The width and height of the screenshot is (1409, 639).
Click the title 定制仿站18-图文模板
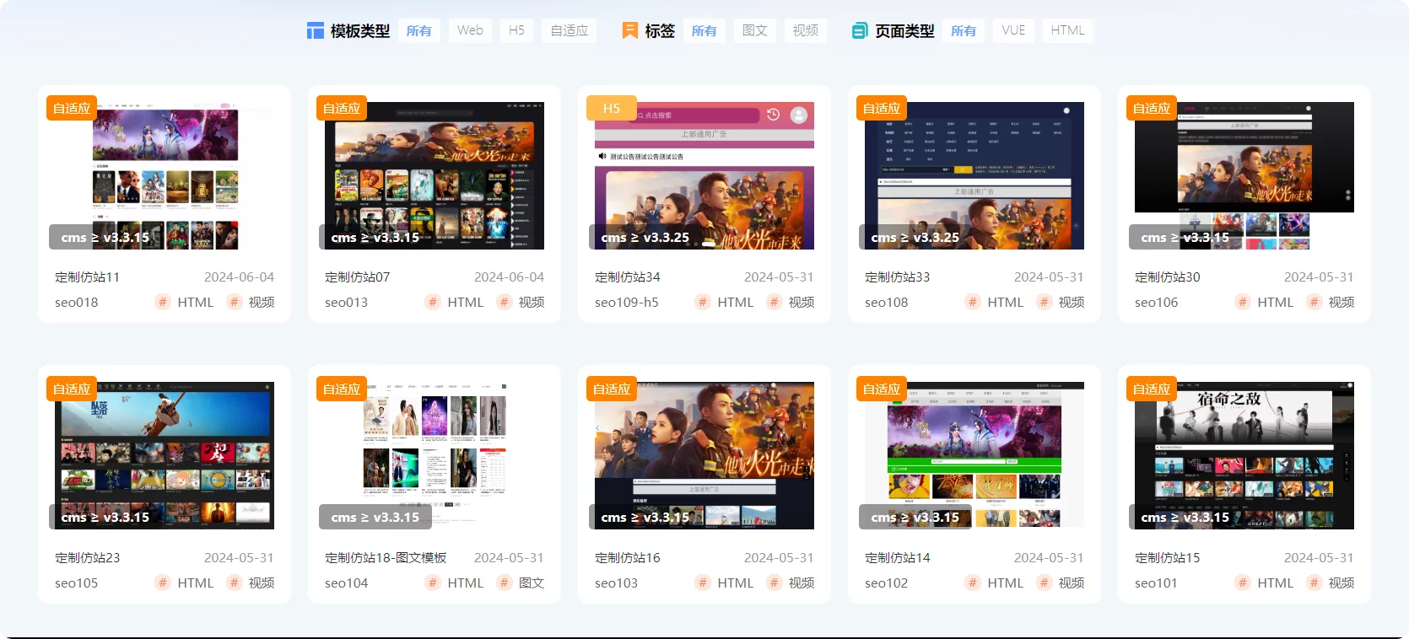click(386, 557)
